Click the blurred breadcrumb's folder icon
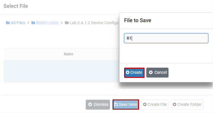The height and width of the screenshot is (114, 213). point(33,23)
